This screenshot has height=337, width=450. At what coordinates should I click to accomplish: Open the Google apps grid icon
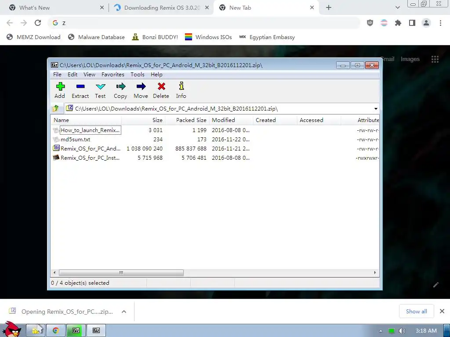point(435,59)
